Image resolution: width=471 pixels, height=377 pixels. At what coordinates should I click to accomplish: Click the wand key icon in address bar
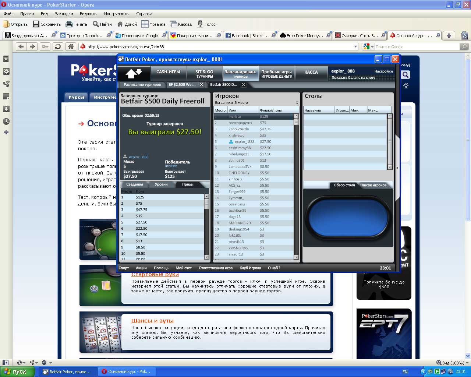[x=45, y=46]
